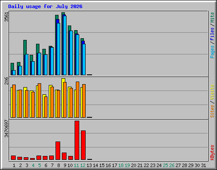Click the Sites legend label
Screen dimensions: 217x170
point(212,111)
